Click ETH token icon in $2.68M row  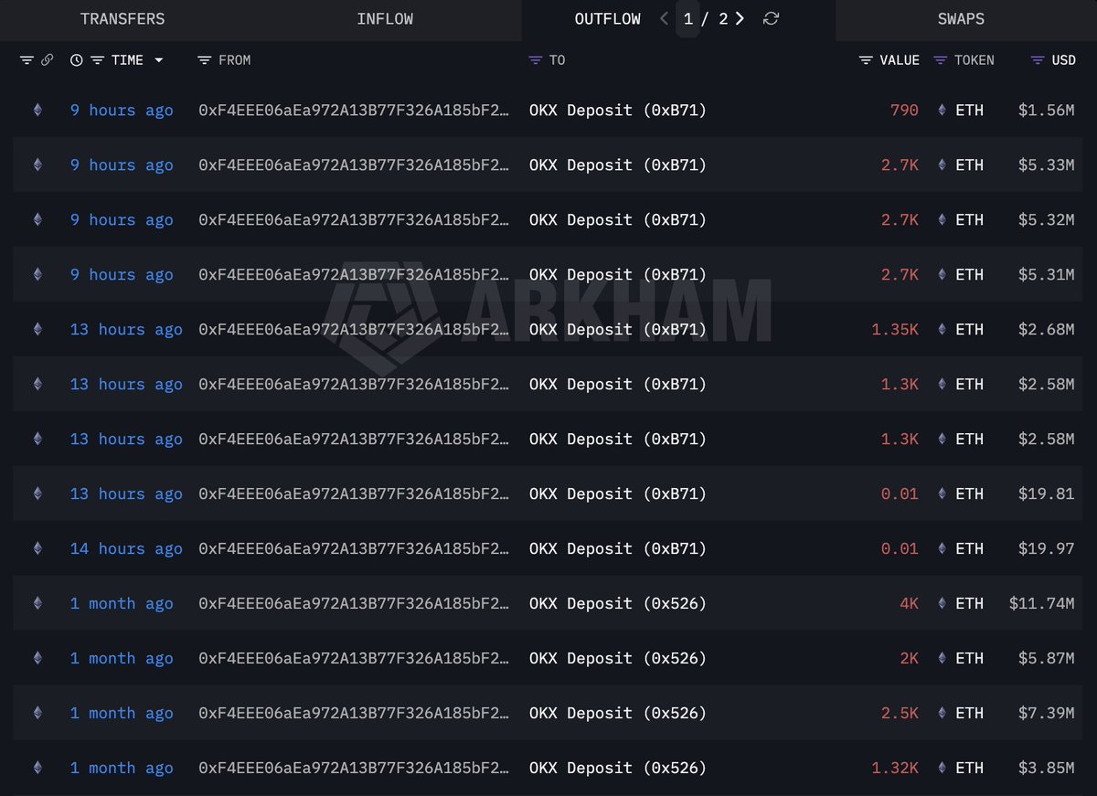pos(943,329)
